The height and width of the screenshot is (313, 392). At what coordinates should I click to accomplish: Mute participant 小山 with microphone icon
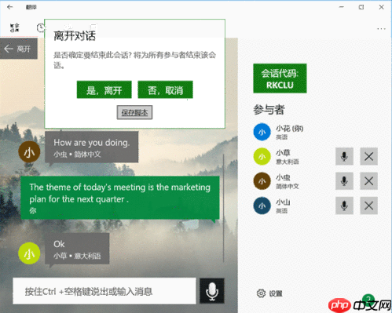tap(344, 206)
